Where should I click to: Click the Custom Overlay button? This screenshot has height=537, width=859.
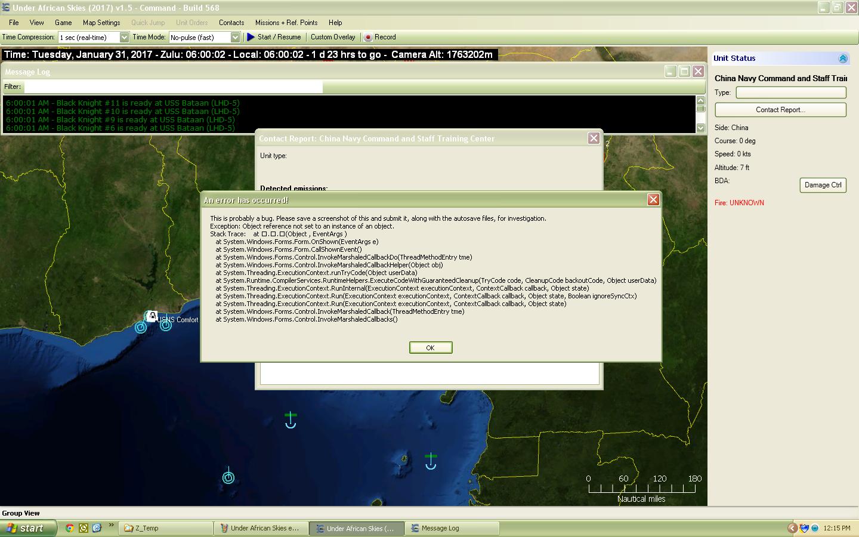click(x=333, y=37)
